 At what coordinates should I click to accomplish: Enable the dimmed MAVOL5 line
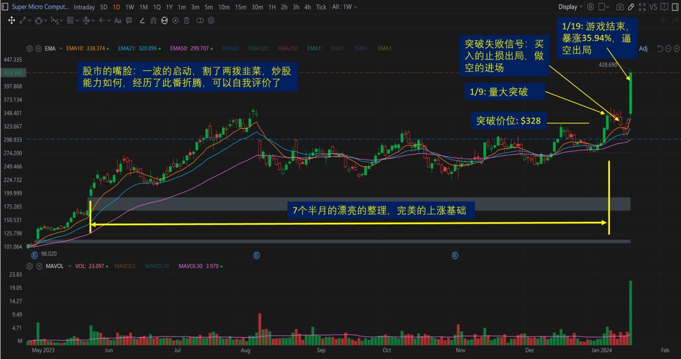[126, 266]
